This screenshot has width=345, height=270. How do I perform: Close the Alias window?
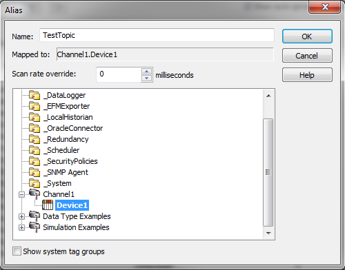(x=324, y=7)
